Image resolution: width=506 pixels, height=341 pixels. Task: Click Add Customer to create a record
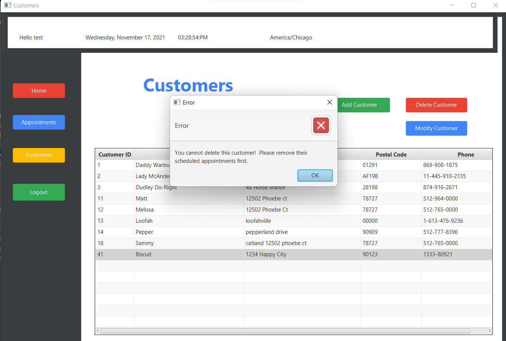coord(359,105)
